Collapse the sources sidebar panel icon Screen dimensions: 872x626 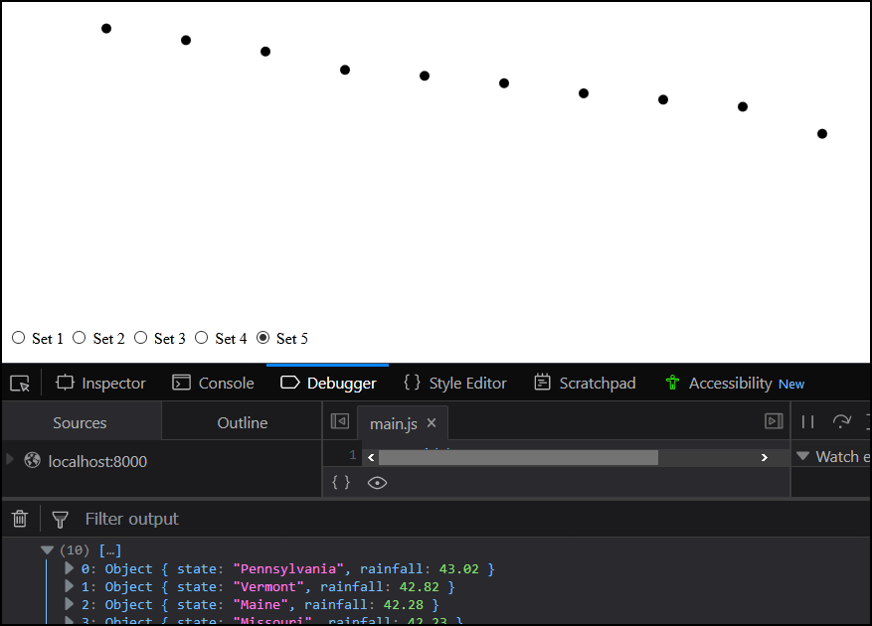pyautogui.click(x=339, y=421)
